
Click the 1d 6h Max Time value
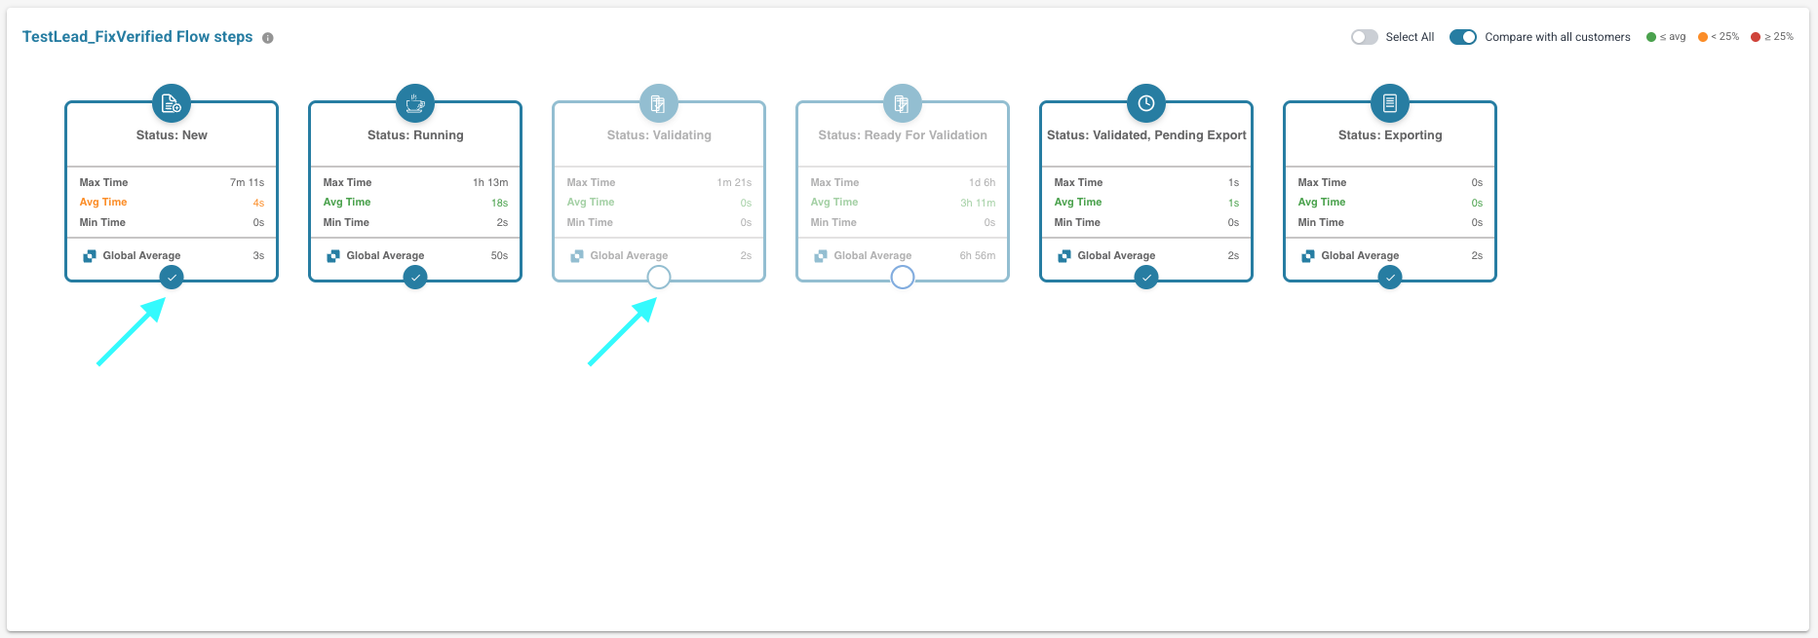tap(982, 182)
